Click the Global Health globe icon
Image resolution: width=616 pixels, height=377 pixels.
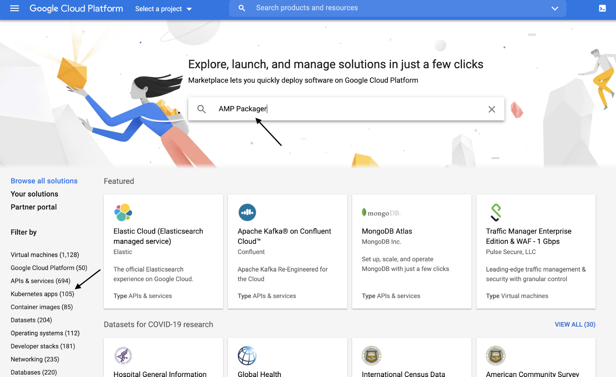pos(247,355)
